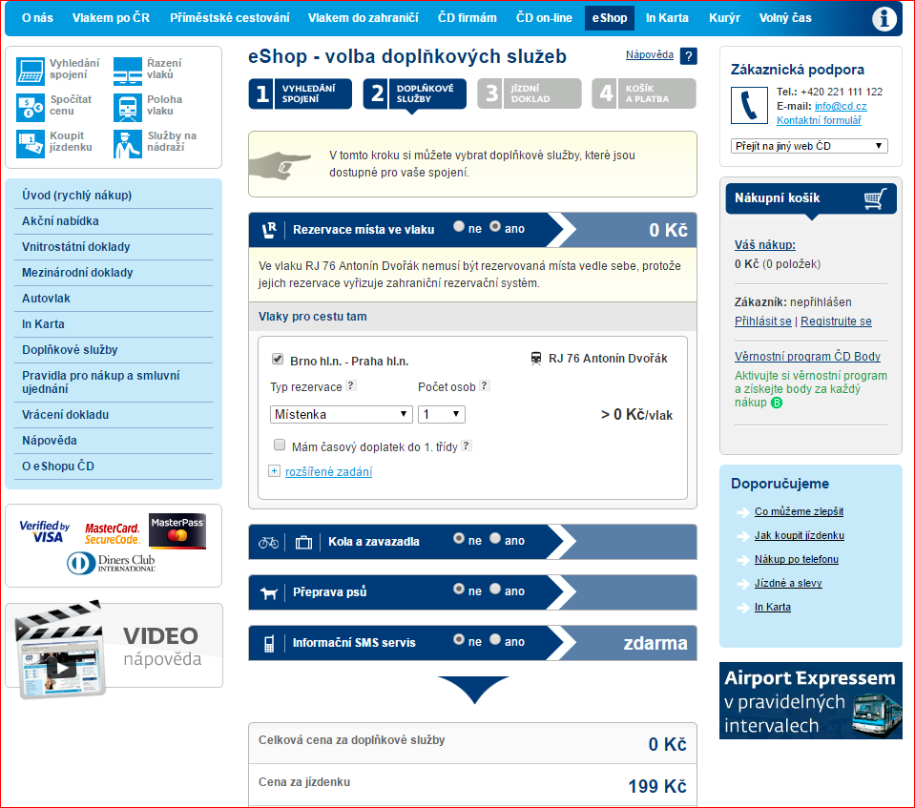Viewport: 915px width, 808px height.
Task: Open the shopping cart icon
Action: tap(874, 198)
